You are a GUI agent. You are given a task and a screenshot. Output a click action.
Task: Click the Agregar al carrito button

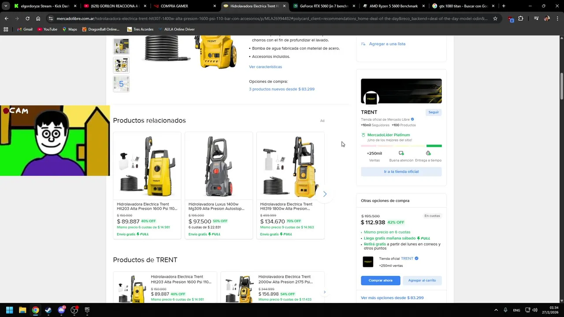[422, 280]
